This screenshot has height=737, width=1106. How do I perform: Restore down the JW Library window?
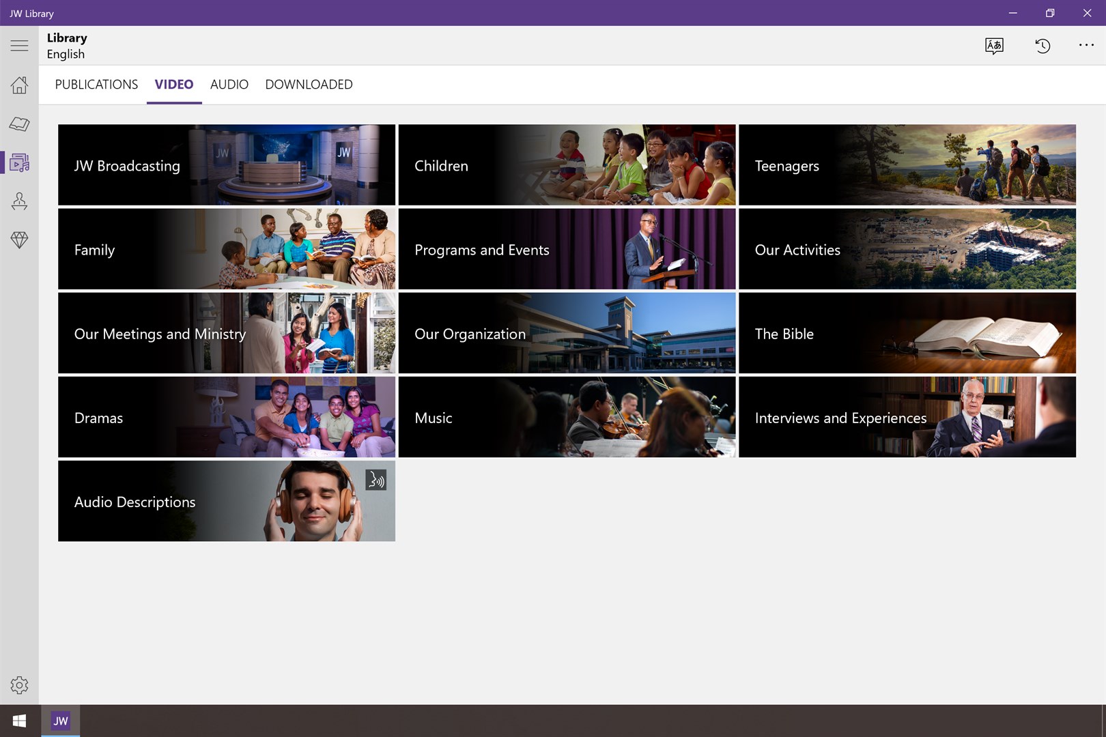pyautogui.click(x=1050, y=13)
